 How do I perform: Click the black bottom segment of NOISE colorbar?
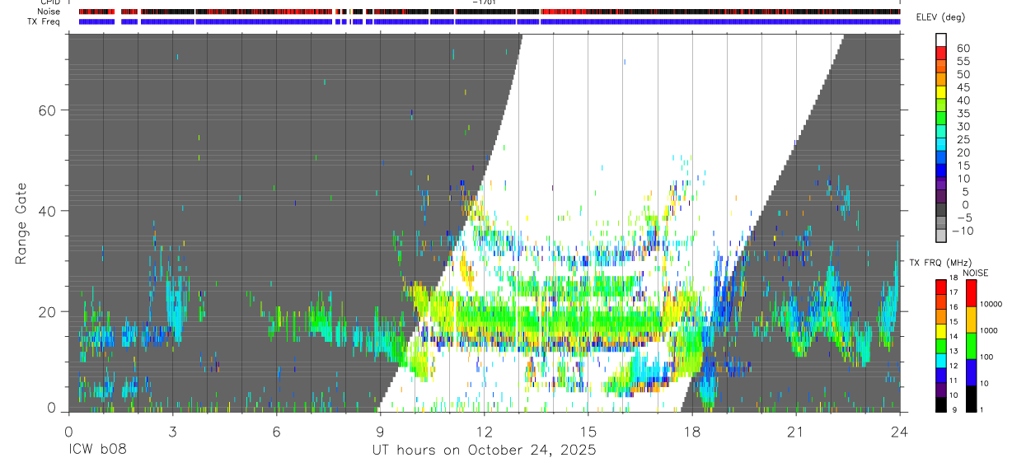[x=971, y=399]
